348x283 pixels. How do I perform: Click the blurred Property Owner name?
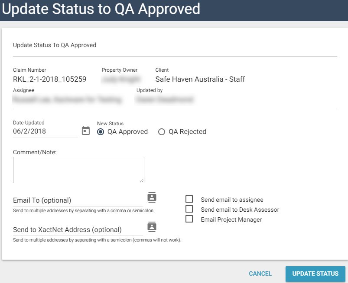[x=121, y=79]
